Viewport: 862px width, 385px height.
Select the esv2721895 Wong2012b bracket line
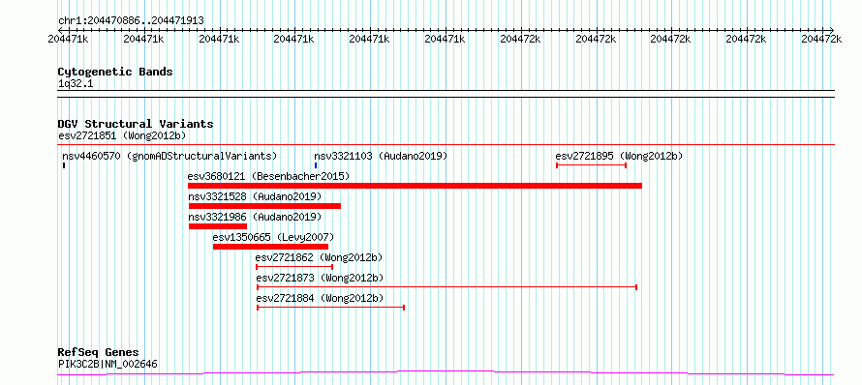click(x=592, y=165)
